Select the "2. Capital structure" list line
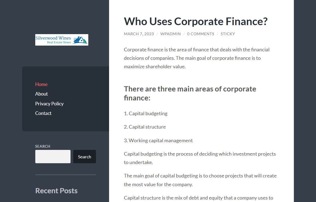This screenshot has width=316, height=202. [145, 127]
